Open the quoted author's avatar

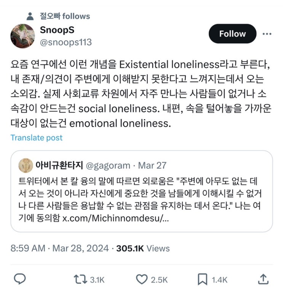pyautogui.click(x=25, y=165)
